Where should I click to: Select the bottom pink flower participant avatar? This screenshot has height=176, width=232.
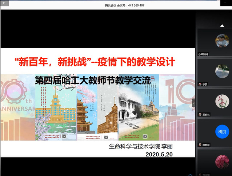click(222, 161)
